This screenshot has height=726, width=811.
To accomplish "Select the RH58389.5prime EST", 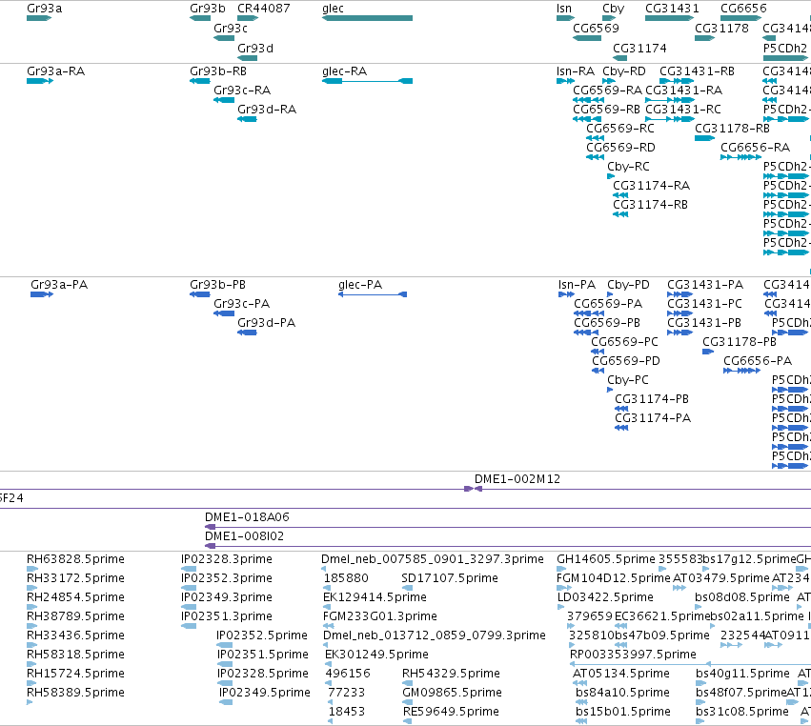I will 75,693.
